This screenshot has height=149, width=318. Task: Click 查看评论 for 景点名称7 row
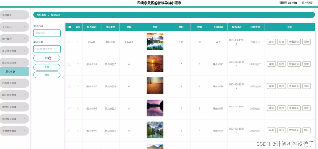pyautogui.click(x=294, y=64)
